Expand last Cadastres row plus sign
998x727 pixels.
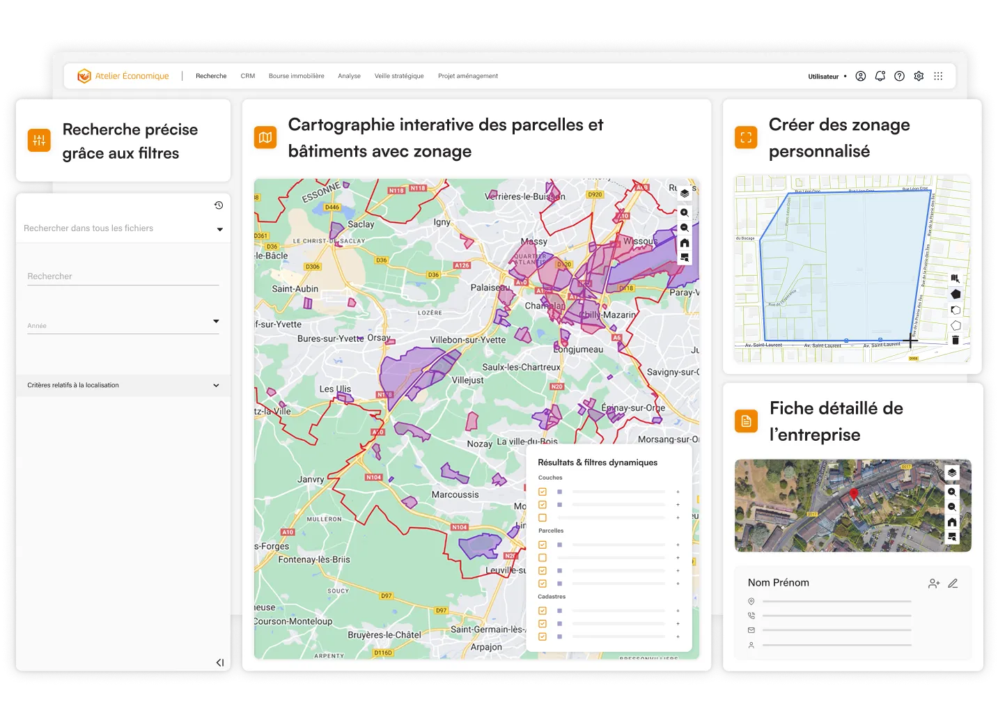[678, 636]
